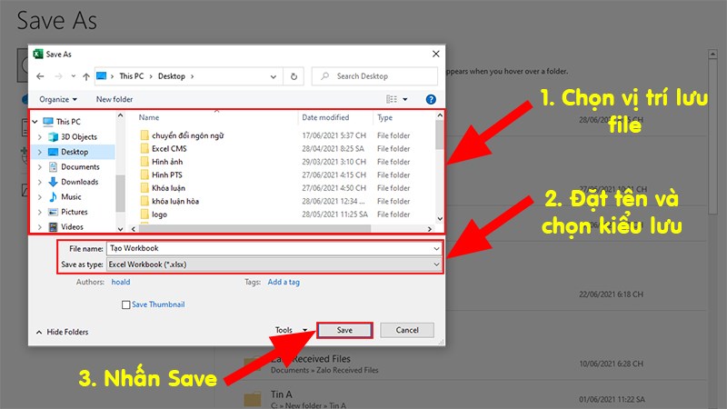Viewport: 727px width, 409px height.
Task: Click the Music note icon in tree
Action: point(54,196)
